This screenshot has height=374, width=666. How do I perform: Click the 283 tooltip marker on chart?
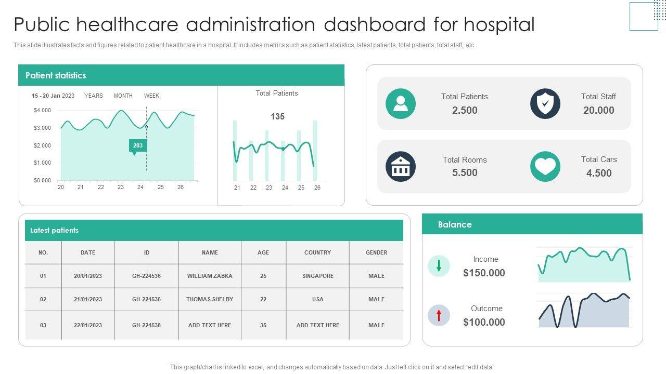point(138,146)
